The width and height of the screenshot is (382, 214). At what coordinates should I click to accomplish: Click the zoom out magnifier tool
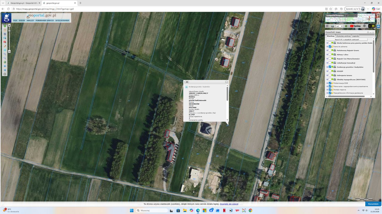(x=5, y=58)
